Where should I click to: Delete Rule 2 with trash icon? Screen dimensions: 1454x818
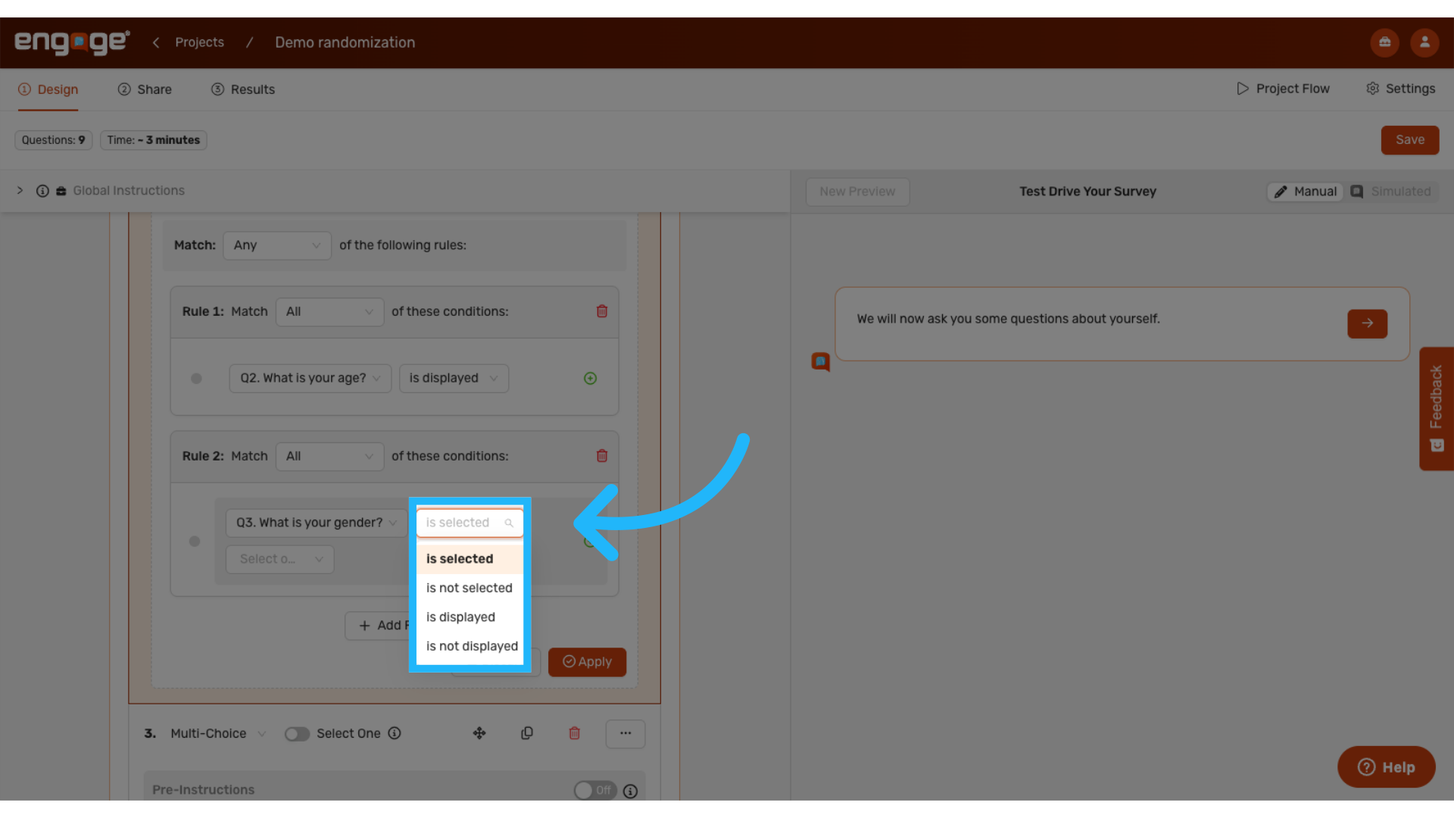602,456
